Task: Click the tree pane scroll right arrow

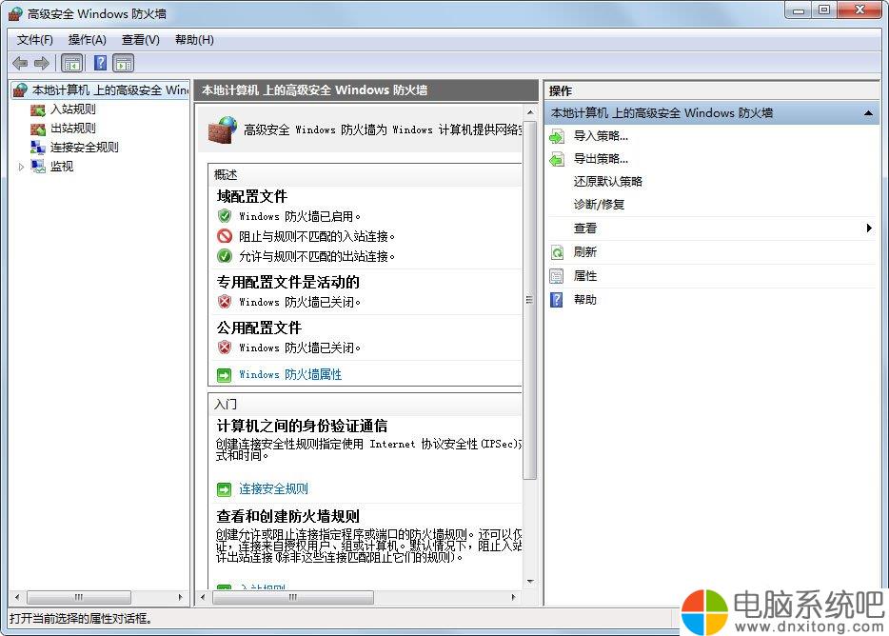Action: point(180,597)
